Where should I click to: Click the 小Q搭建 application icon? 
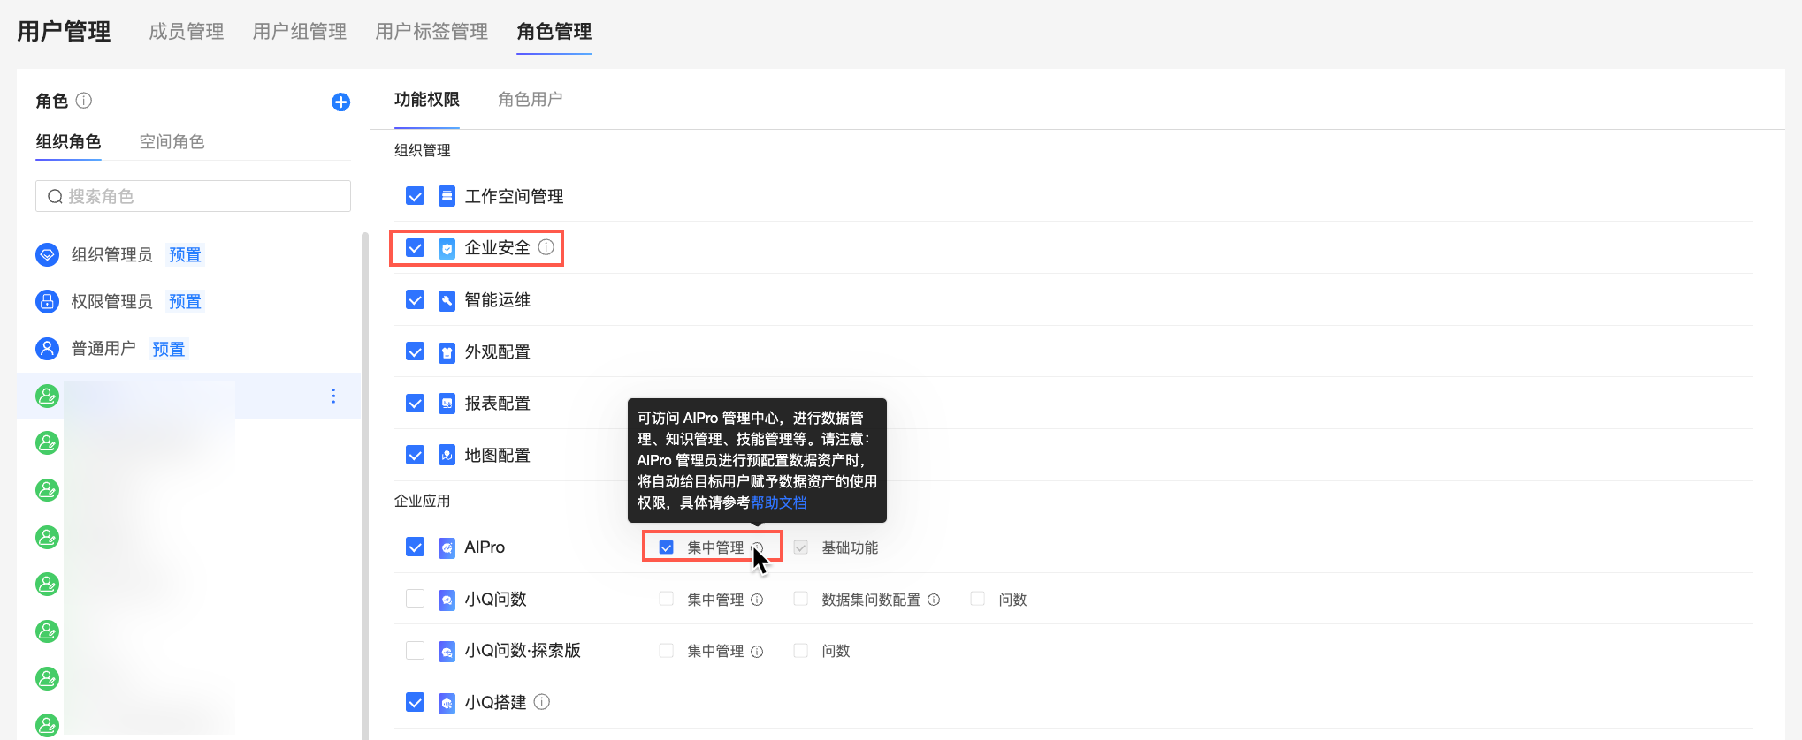pyautogui.click(x=447, y=703)
